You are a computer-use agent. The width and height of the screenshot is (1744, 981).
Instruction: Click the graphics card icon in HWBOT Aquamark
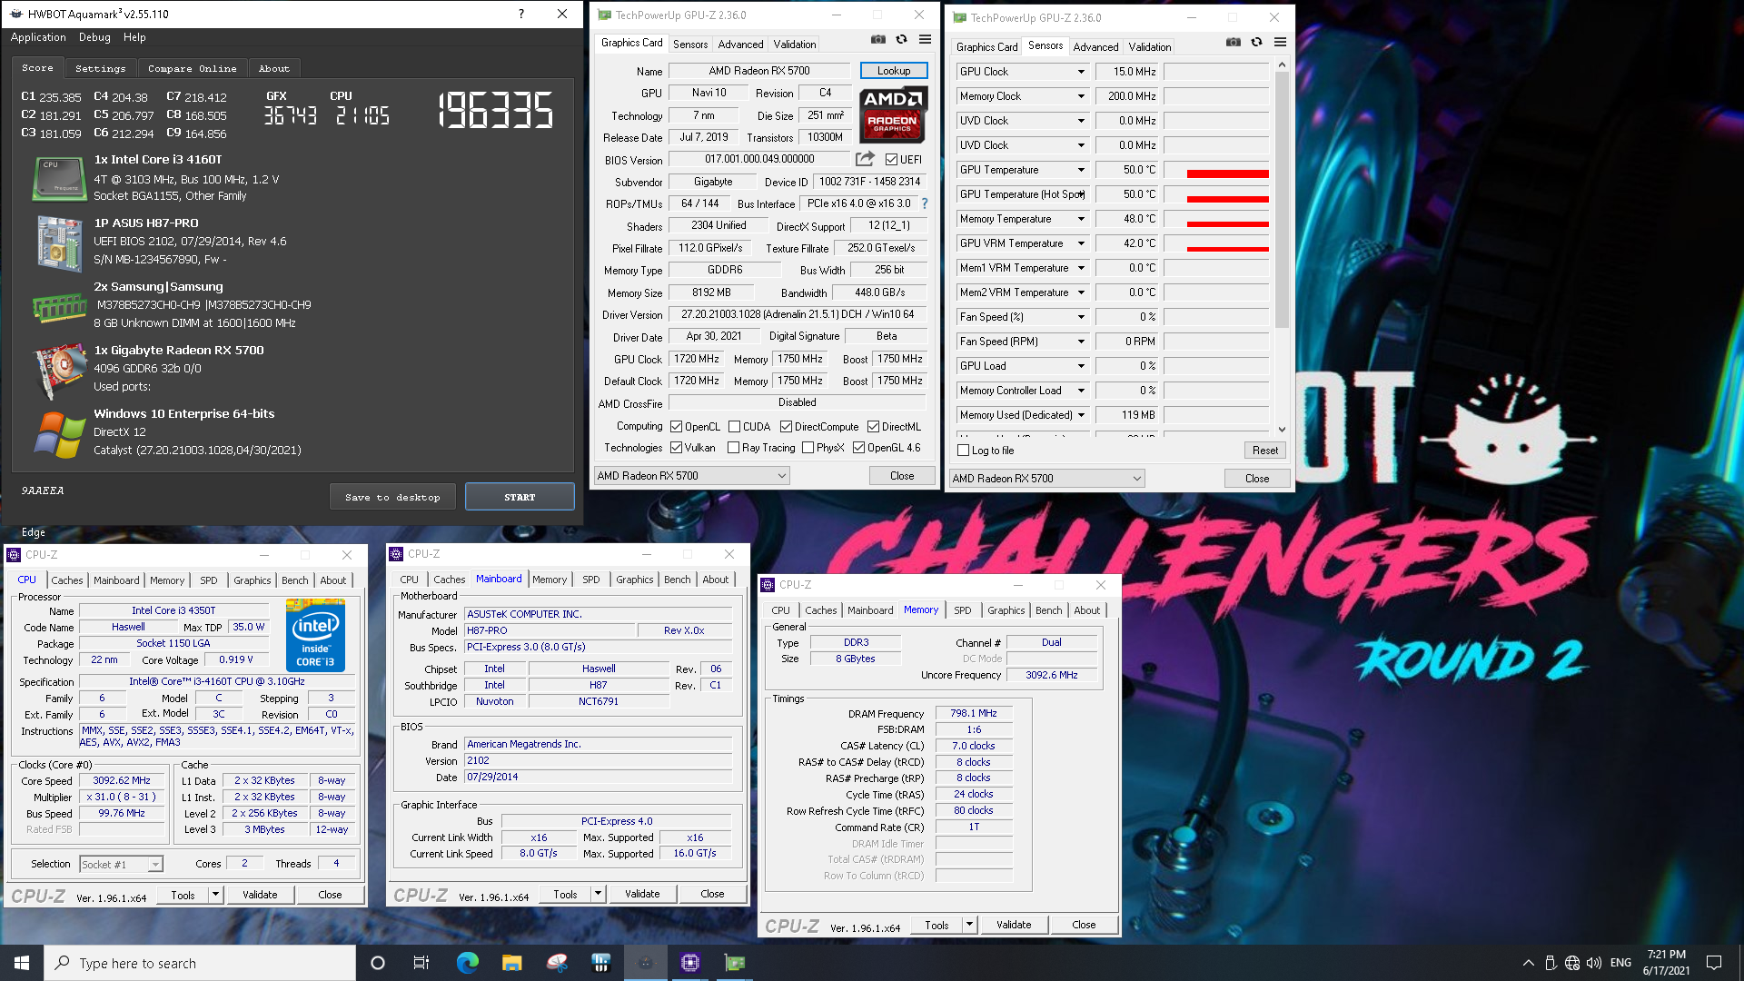click(x=59, y=371)
